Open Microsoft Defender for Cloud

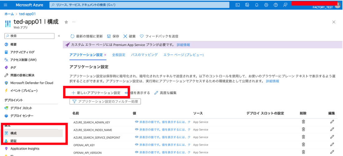(x=29, y=83)
